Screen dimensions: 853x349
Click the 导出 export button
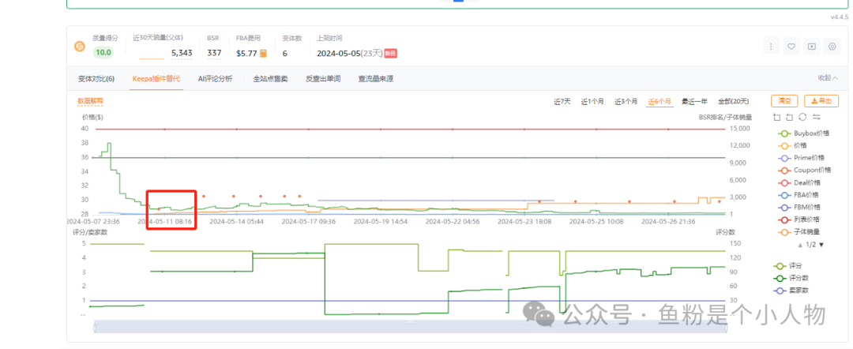821,100
